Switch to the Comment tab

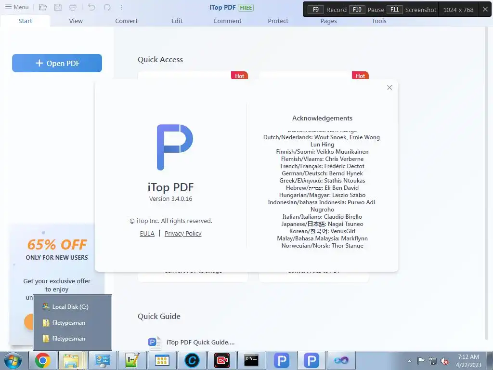[x=227, y=21]
